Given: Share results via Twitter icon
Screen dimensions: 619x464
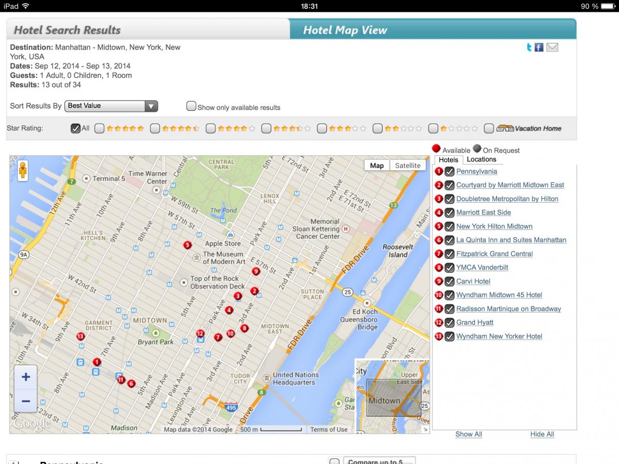Looking at the screenshot, I should click(x=529, y=47).
